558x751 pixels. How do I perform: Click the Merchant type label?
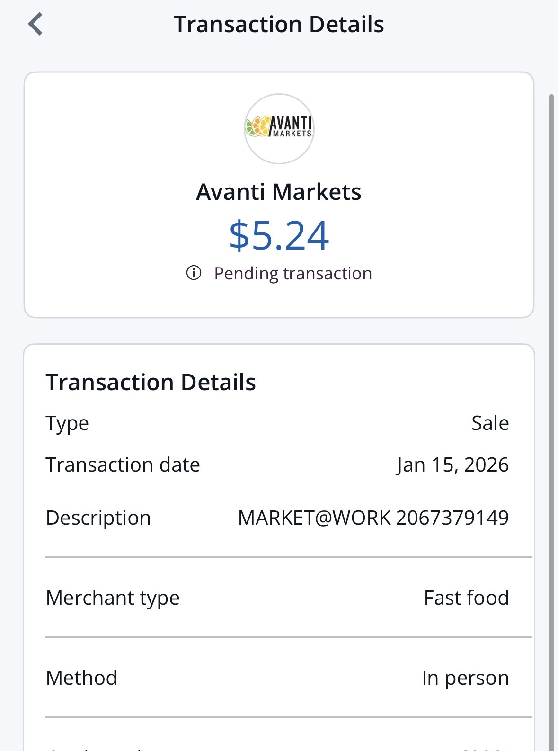113,598
